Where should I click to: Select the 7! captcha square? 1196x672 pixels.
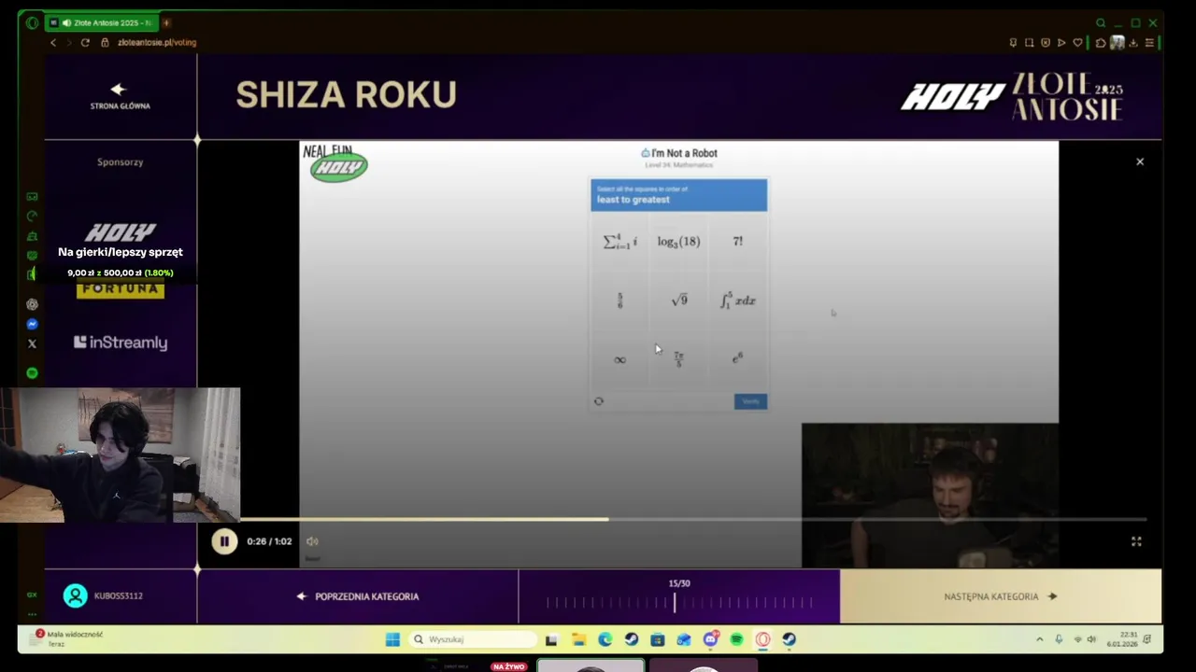click(x=738, y=241)
